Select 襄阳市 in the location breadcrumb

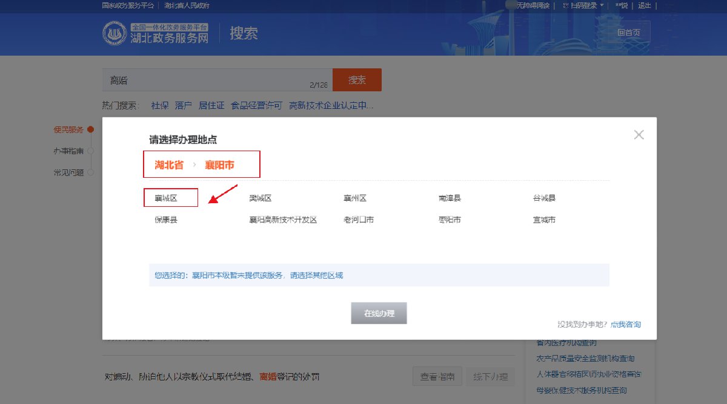pos(219,165)
